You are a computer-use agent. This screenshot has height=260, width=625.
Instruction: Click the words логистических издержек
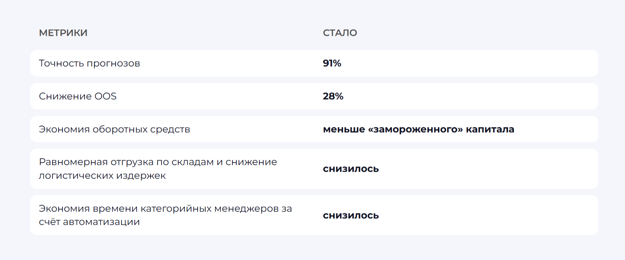(x=102, y=176)
